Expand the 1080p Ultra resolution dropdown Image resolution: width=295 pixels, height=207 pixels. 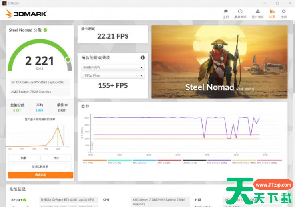point(112,75)
